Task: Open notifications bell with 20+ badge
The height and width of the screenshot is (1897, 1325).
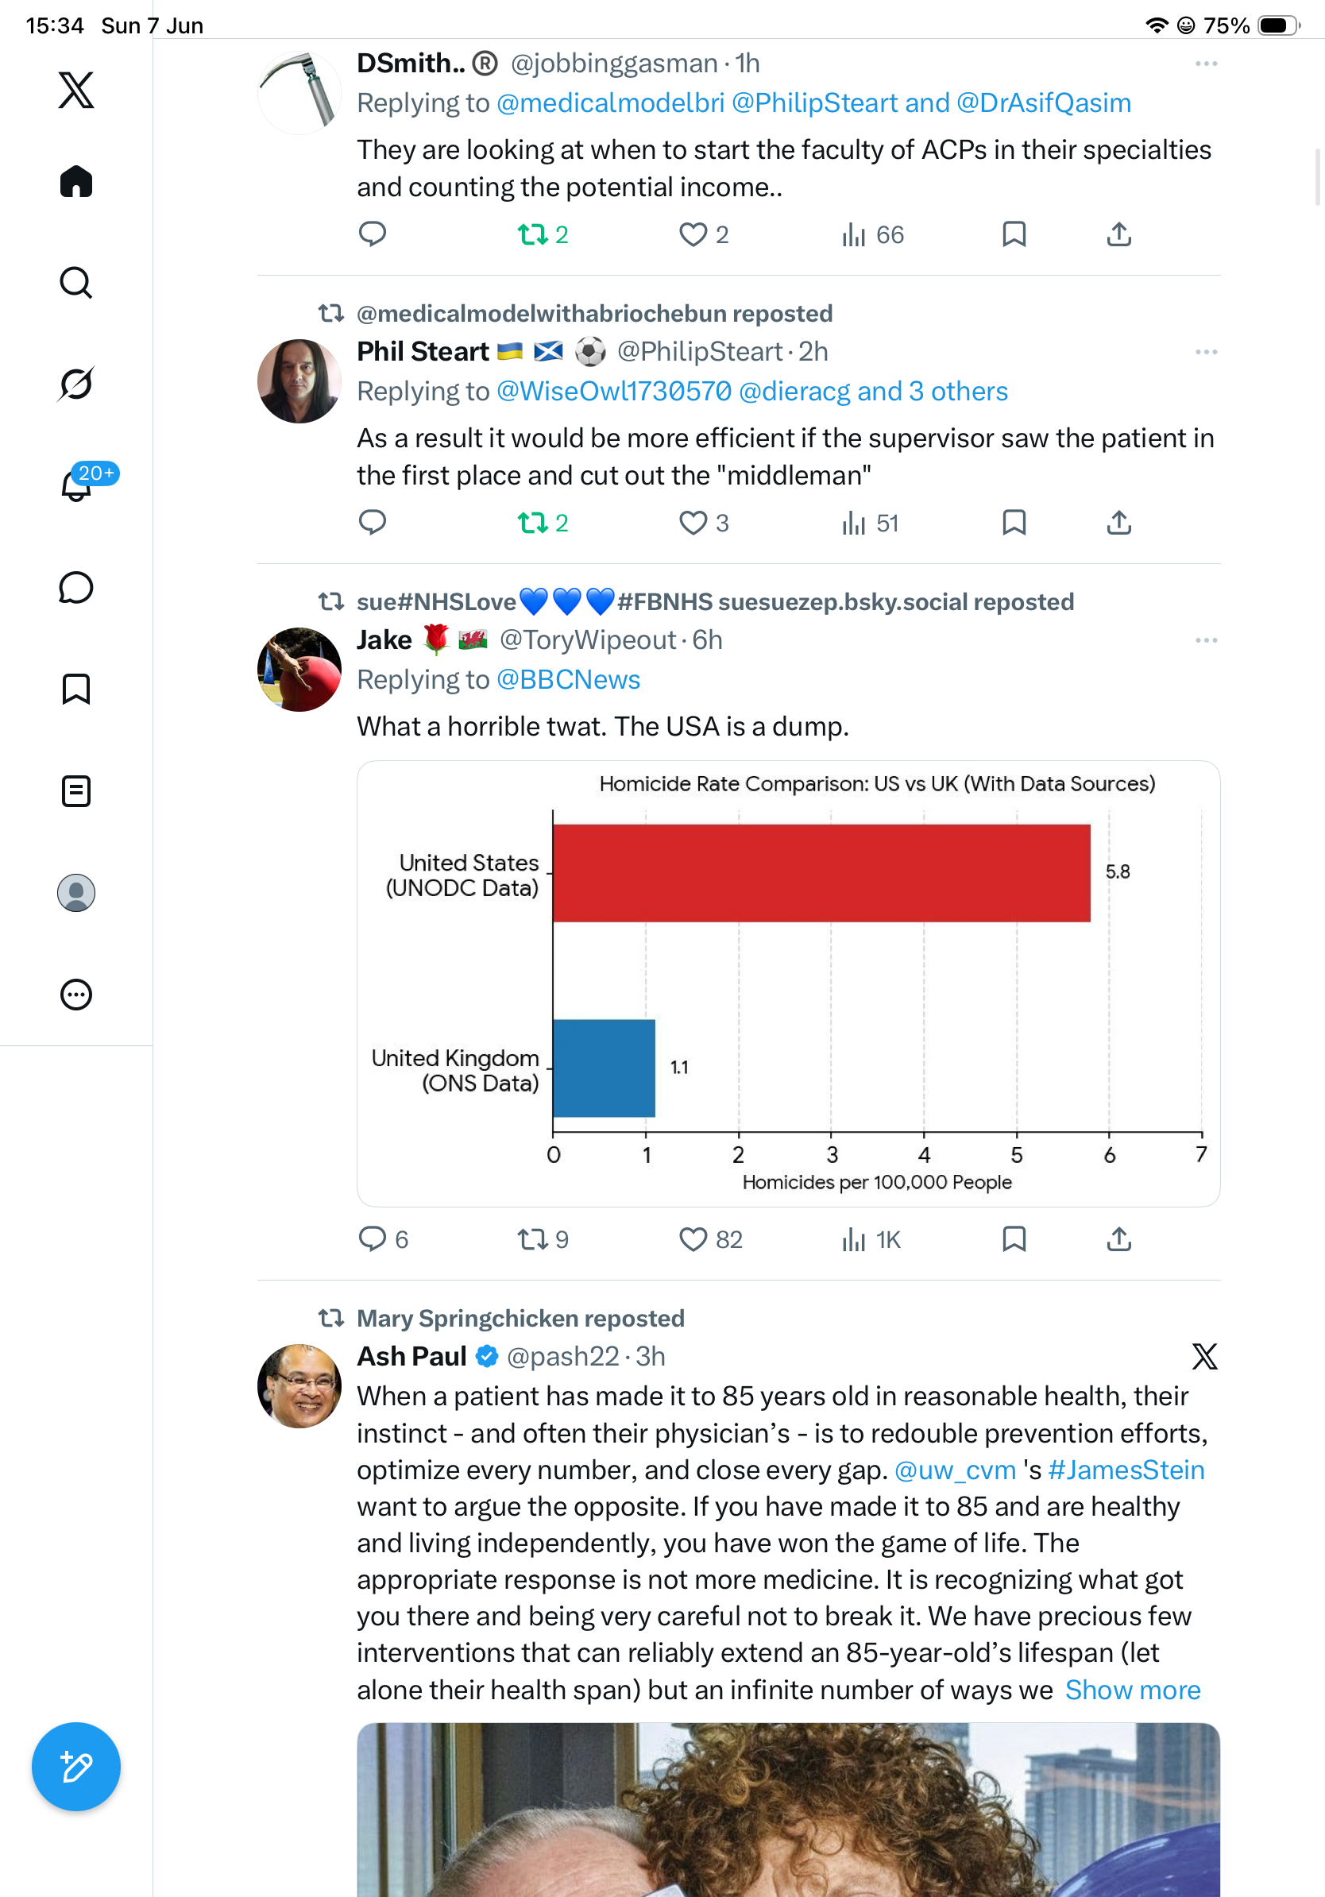Action: click(x=78, y=484)
